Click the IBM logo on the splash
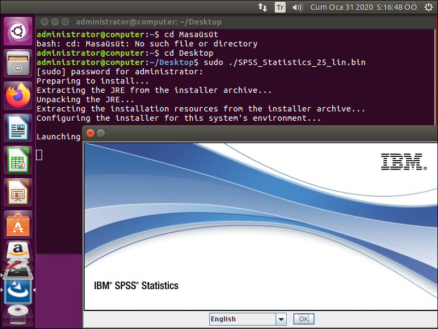 click(404, 162)
